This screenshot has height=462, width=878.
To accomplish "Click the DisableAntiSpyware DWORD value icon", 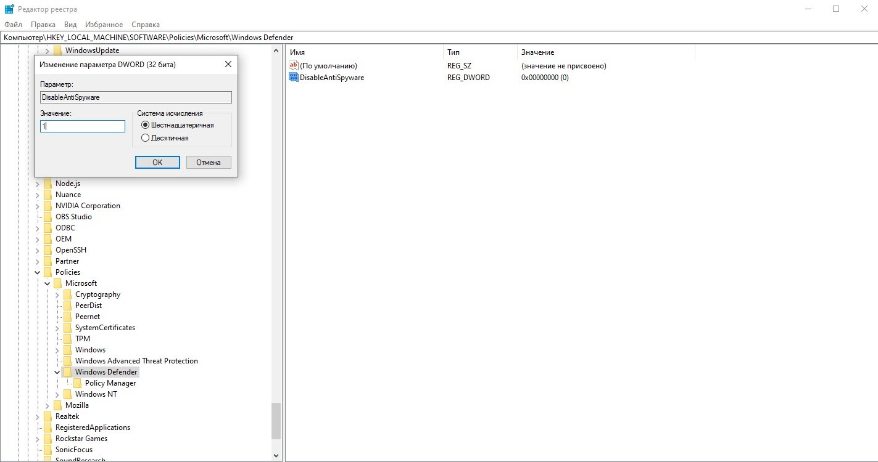I will point(294,77).
